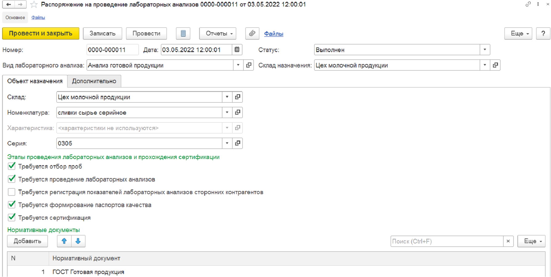Click N column header
The image size is (551, 277).
(x=28, y=259)
